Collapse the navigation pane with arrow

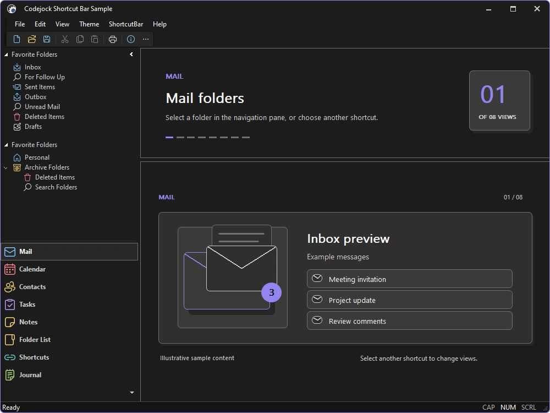[131, 55]
